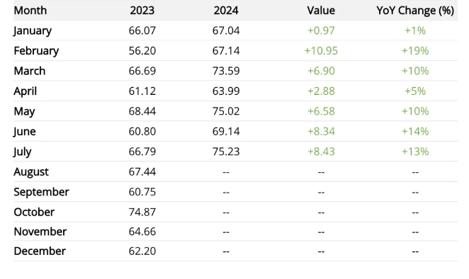Select the August row label
Image resolution: width=469 pixels, height=279 pixels.
[x=31, y=172]
